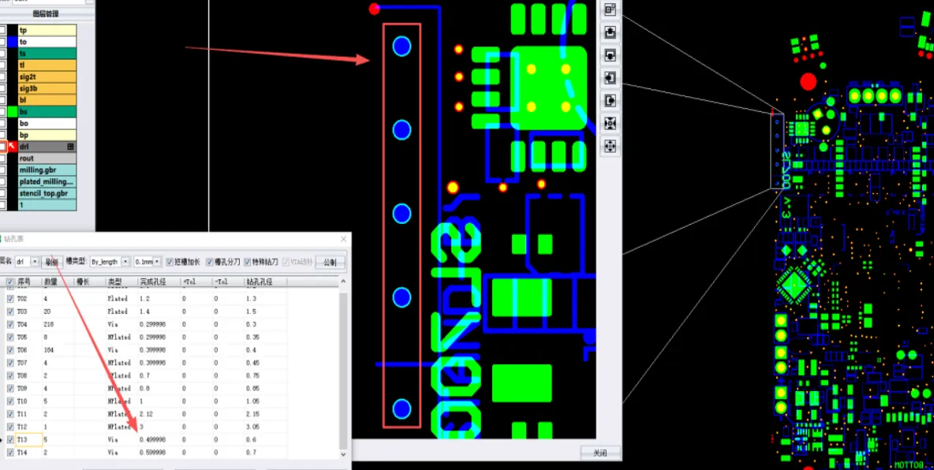Screen dimensions: 934x470
Task: Uncheck the 短槽加长 checkbox
Action: (170, 262)
